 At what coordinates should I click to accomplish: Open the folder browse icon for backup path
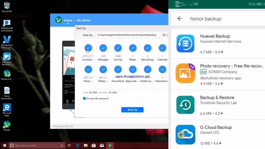(x=164, y=35)
